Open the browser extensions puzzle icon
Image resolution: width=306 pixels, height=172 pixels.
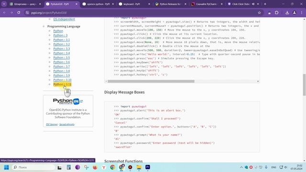[x=276, y=13]
